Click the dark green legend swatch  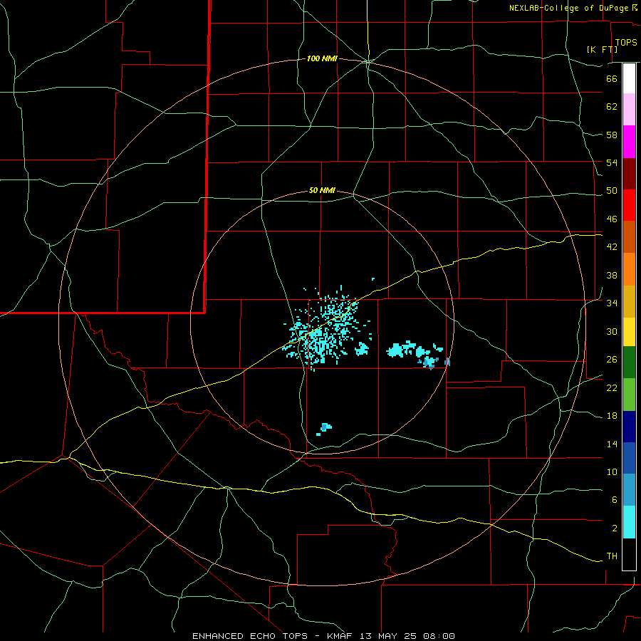tap(629, 363)
